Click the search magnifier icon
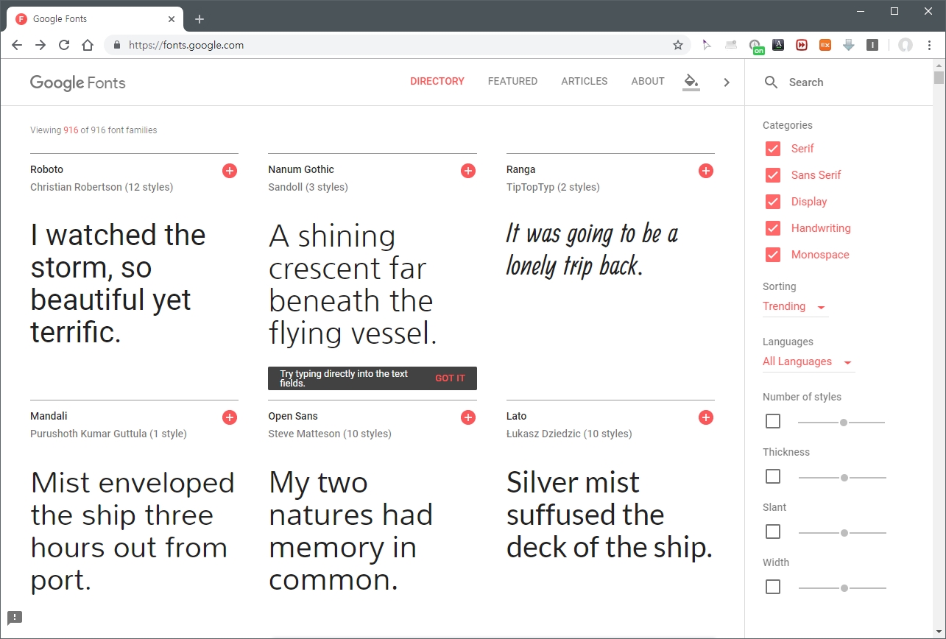This screenshot has width=946, height=639. (x=771, y=82)
